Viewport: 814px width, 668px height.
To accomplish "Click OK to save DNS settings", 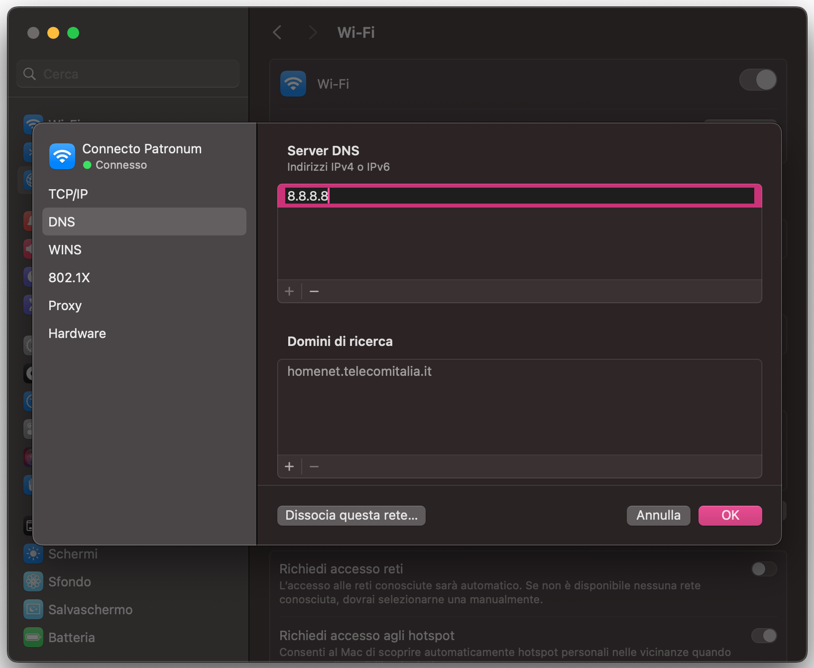I will click(730, 515).
